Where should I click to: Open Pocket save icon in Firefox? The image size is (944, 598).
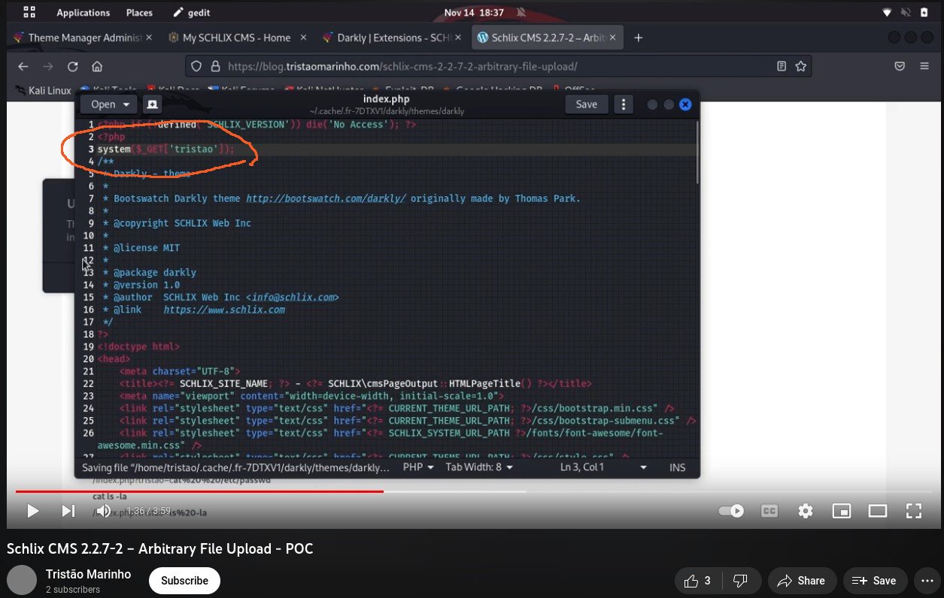pos(899,66)
